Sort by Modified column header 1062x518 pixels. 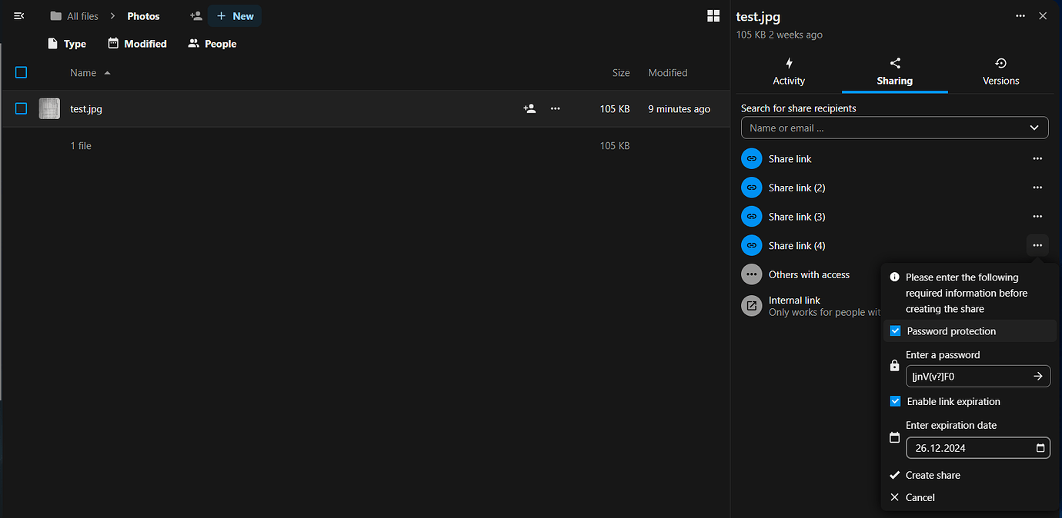point(667,73)
